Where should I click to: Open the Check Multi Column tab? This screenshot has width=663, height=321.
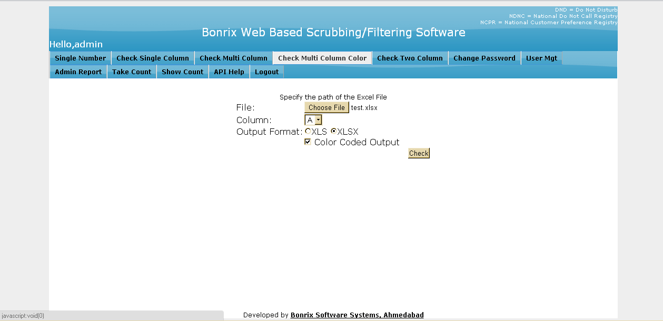click(233, 58)
